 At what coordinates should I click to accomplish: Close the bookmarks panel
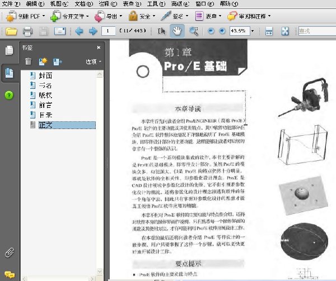[99, 47]
